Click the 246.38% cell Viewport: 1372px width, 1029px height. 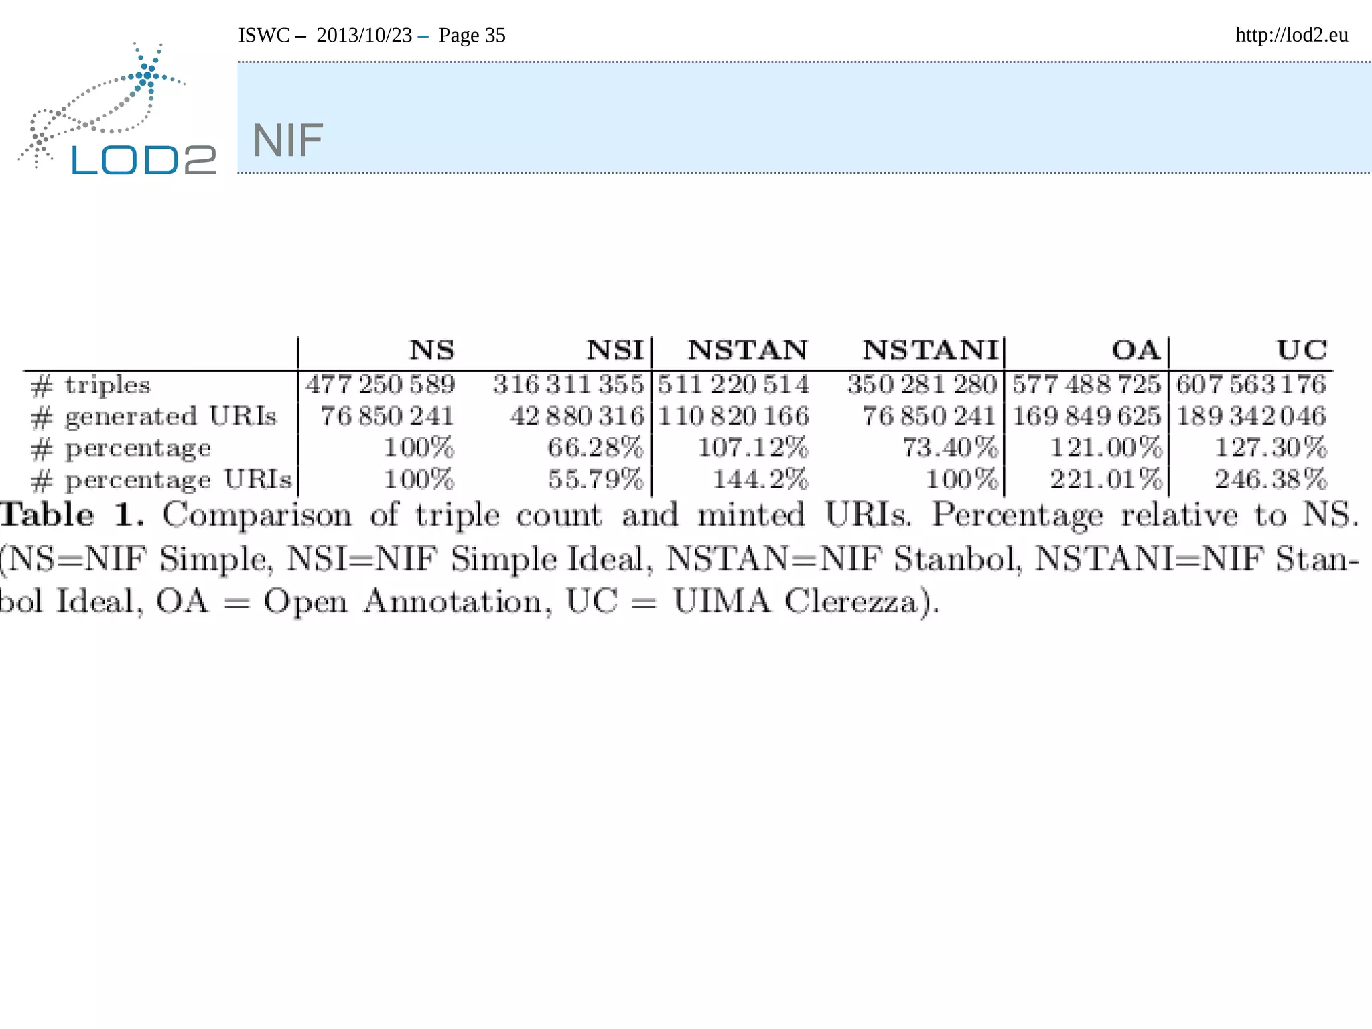1270,480
